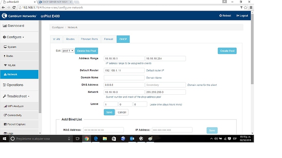Click the Reboot link in header
The height and width of the screenshot is (158, 282).
pos(225,16)
